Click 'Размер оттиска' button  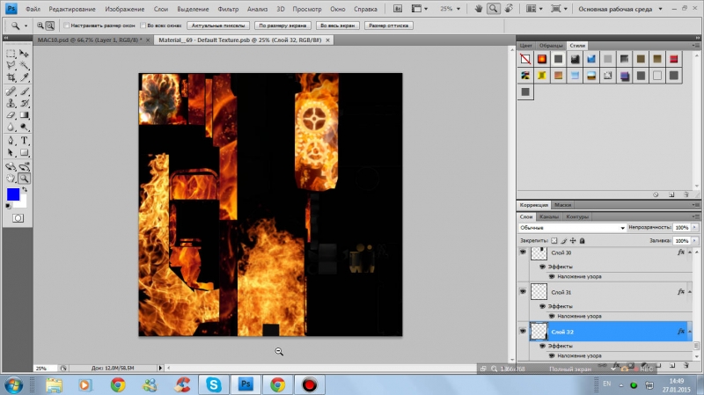[x=388, y=26]
